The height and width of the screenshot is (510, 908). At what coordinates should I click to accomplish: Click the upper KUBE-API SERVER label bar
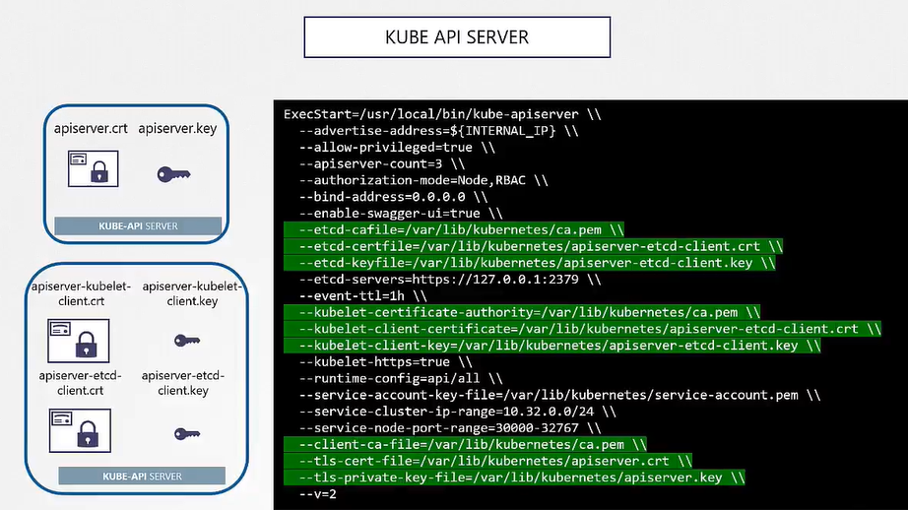[x=138, y=225]
